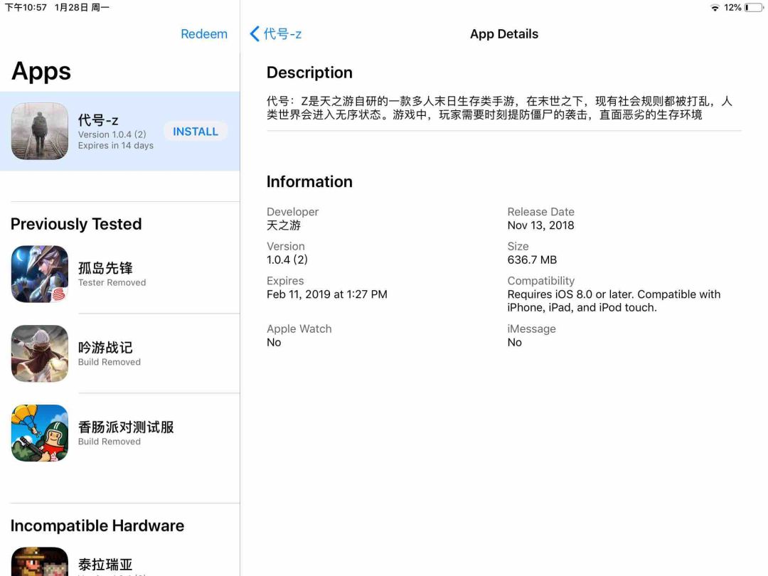Tap expiry 'Feb 11, 2019 at 1:27 PM'
The image size is (768, 576).
326,294
